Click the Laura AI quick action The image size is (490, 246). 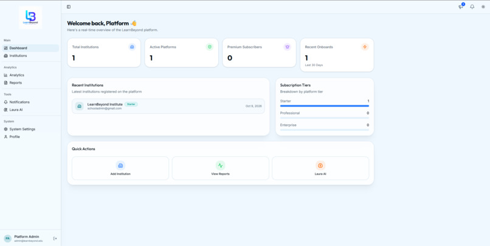point(320,168)
